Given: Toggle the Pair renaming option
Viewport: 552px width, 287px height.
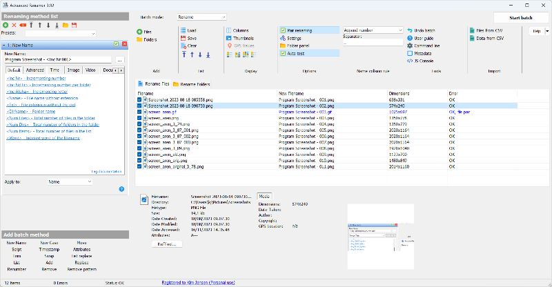Looking at the screenshot, I should pyautogui.click(x=284, y=30).
